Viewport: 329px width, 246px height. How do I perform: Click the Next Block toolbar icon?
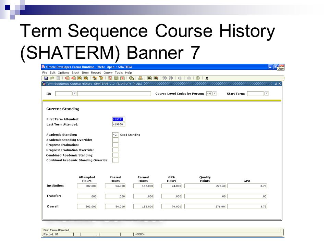(101, 78)
